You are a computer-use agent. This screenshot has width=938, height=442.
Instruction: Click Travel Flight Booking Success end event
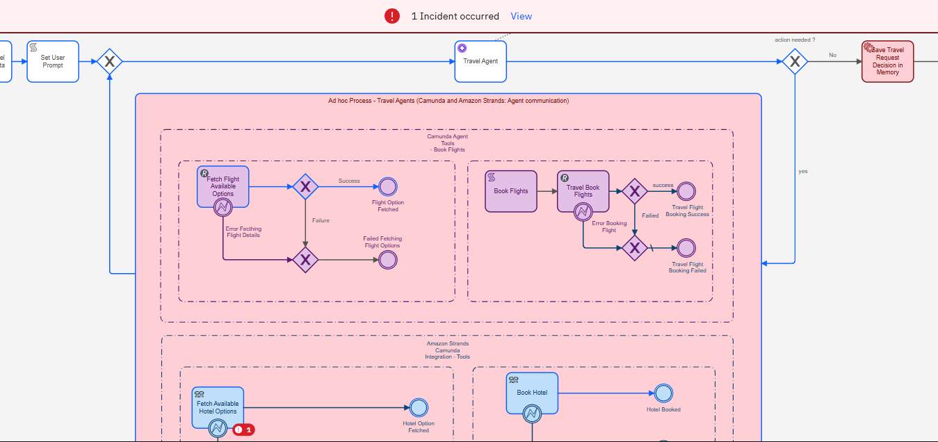click(686, 191)
